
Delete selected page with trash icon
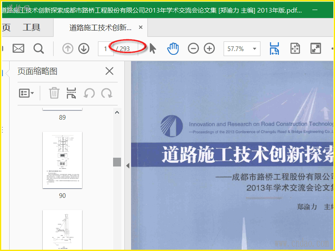54,93
